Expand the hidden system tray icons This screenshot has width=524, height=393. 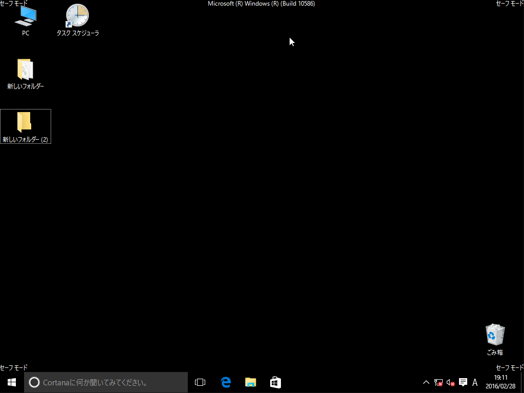point(426,382)
